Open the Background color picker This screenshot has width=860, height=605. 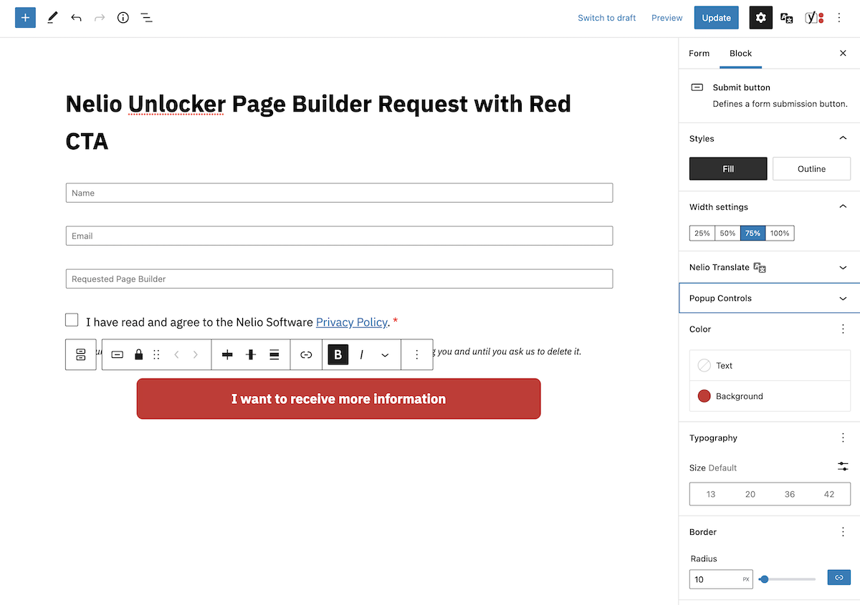click(770, 396)
